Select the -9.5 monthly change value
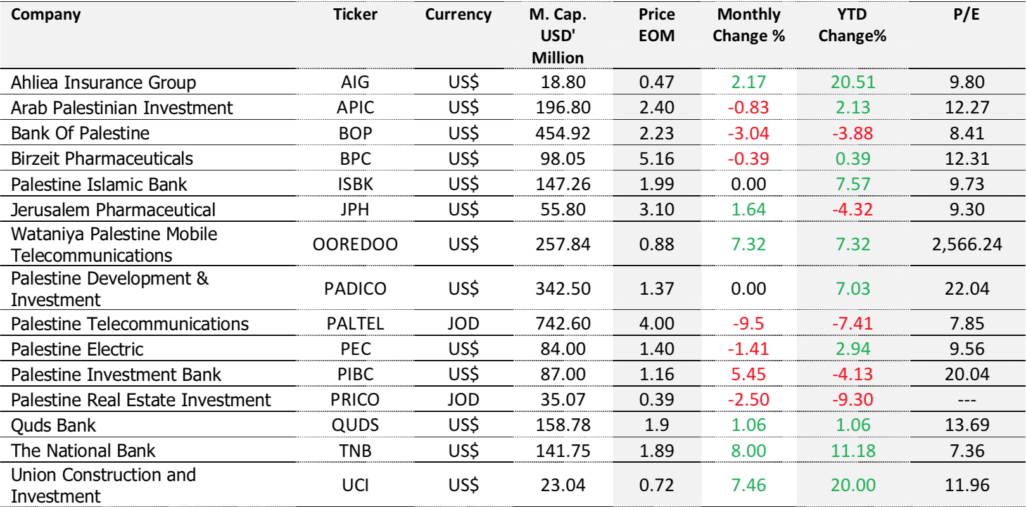The image size is (1026, 507). 748,323
